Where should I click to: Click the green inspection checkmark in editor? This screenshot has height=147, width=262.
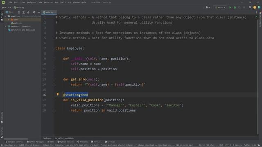(256, 17)
